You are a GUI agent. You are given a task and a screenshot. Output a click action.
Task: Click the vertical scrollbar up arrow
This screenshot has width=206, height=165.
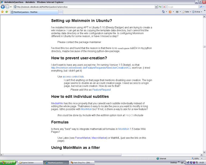coord(204,17)
